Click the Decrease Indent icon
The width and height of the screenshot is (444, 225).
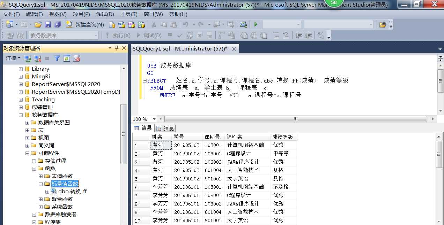(x=299, y=35)
